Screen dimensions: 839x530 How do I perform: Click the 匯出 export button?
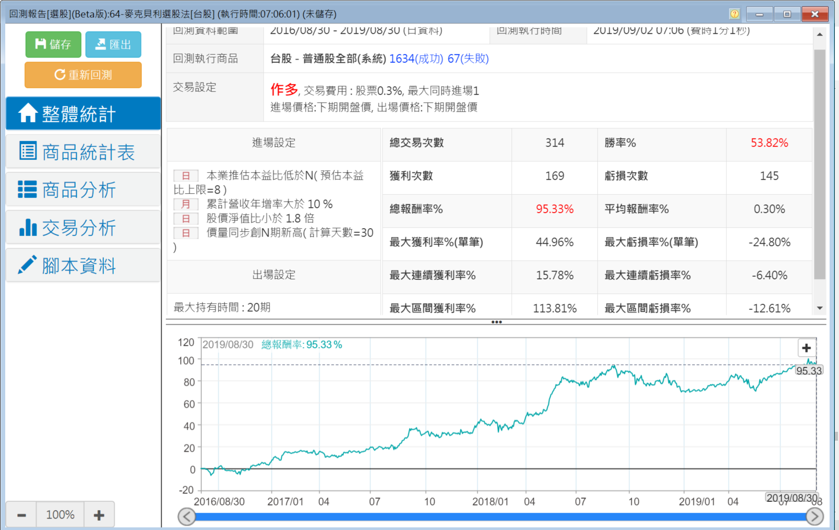pyautogui.click(x=113, y=44)
